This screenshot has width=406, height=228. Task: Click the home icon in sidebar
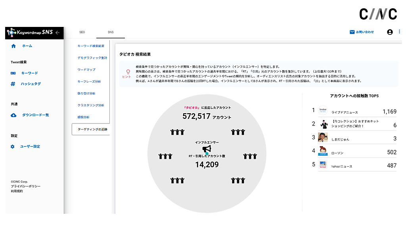[13, 46]
